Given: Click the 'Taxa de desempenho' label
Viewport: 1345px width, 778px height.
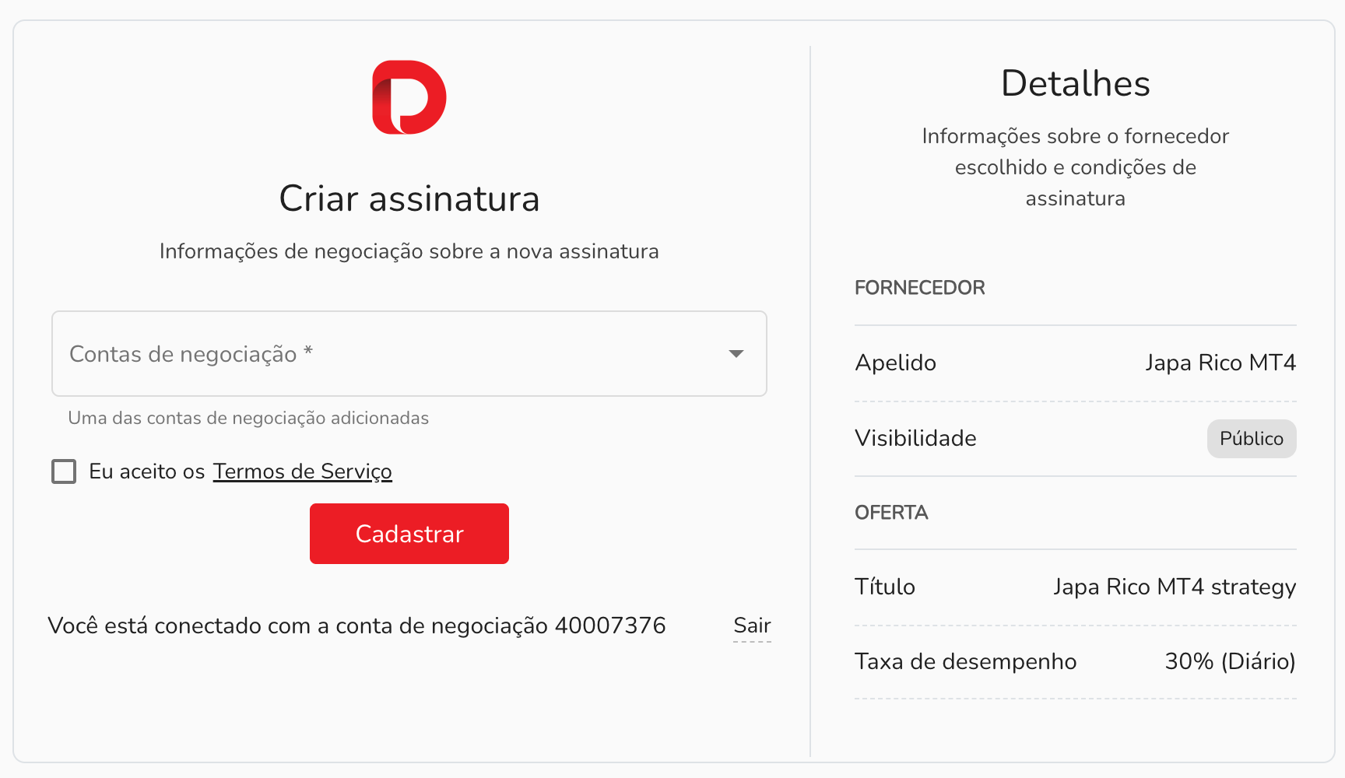Looking at the screenshot, I should [x=965, y=661].
